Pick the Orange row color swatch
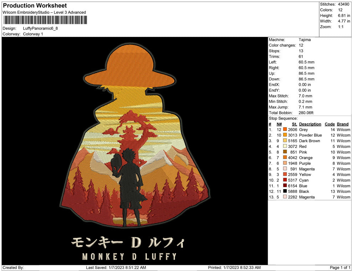 pyautogui.click(x=285, y=158)
